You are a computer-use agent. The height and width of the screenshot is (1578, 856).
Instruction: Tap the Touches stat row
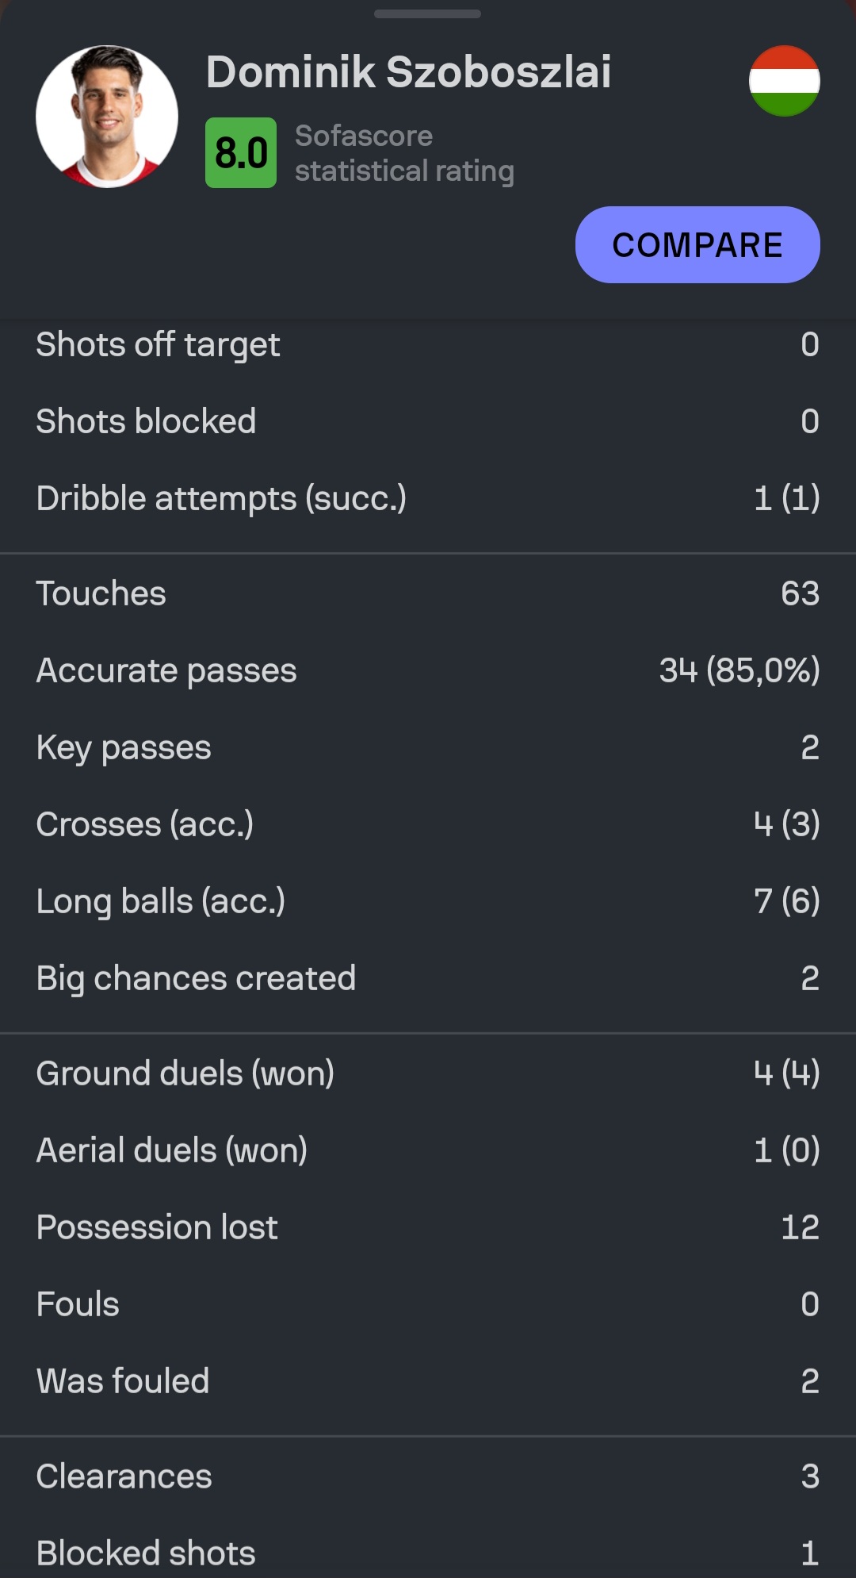tap(428, 593)
